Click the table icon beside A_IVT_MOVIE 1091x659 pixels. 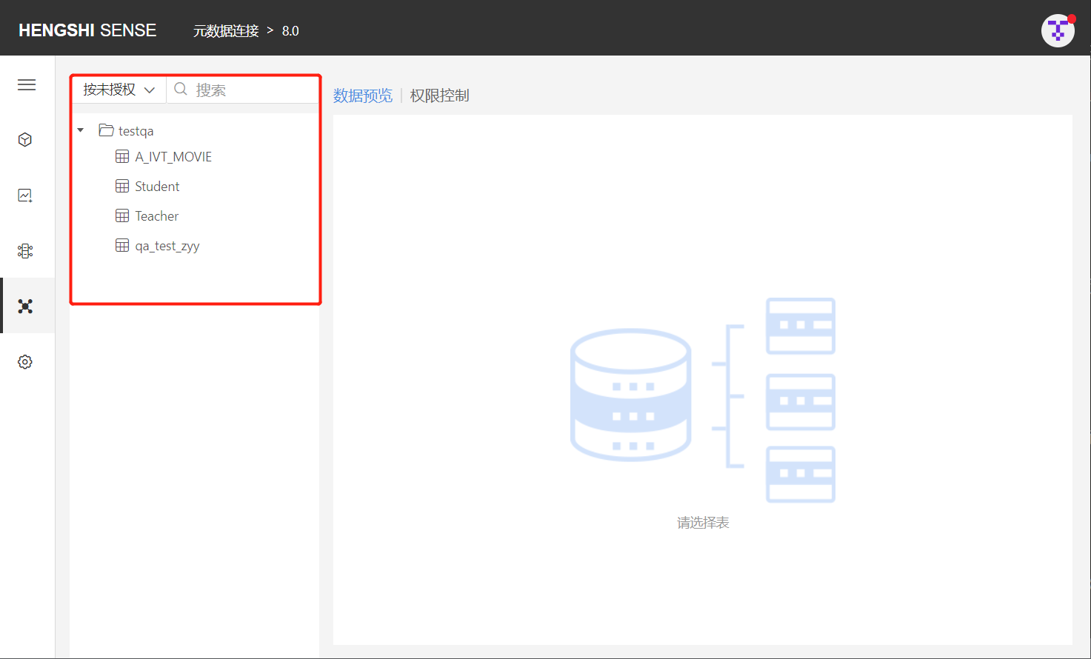click(x=122, y=157)
